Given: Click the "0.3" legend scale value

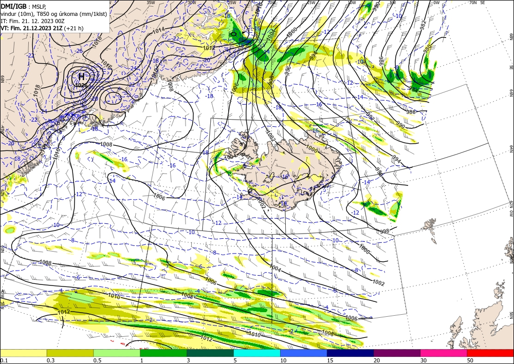Looking at the screenshot, I should click(x=51, y=360).
